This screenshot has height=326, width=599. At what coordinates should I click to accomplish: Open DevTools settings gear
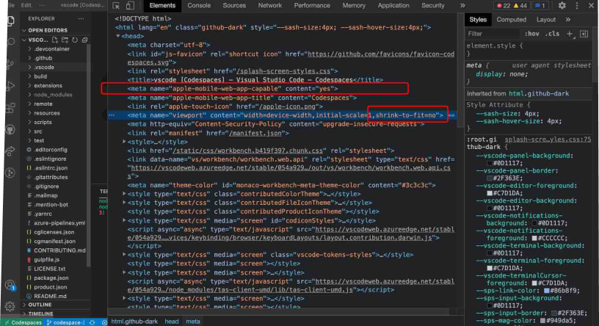click(562, 5)
